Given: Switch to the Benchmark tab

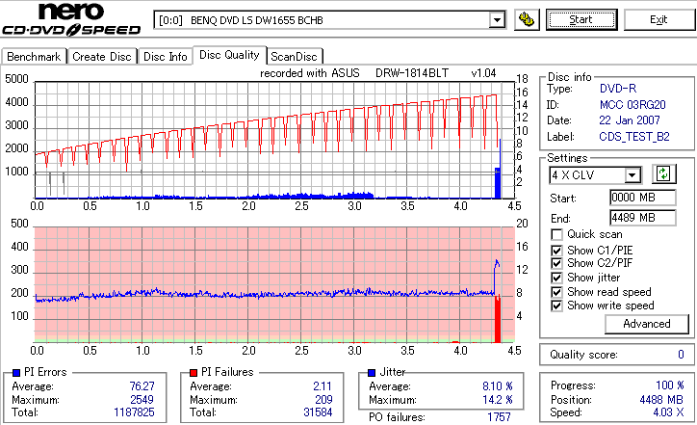Looking at the screenshot, I should pyautogui.click(x=34, y=57).
